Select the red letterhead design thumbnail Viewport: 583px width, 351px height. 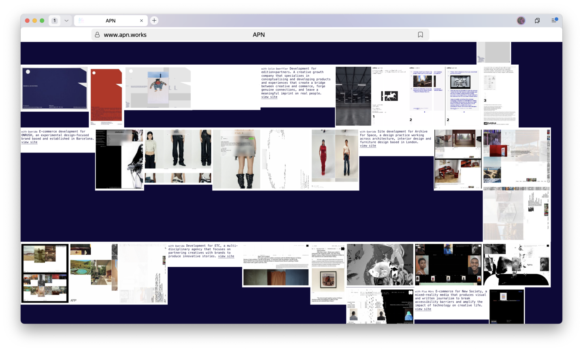coord(106,95)
